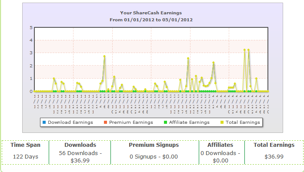Screen dimensions: 304x172
Task: Click the 0 Signups - $0.00 value
Action: [154, 156]
